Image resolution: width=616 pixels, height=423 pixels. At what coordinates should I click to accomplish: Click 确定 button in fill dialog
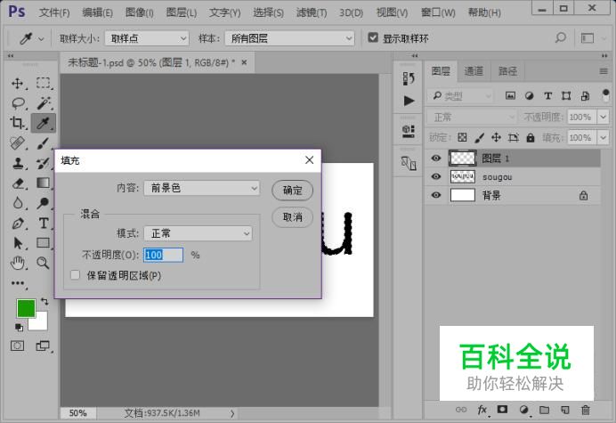click(x=292, y=191)
